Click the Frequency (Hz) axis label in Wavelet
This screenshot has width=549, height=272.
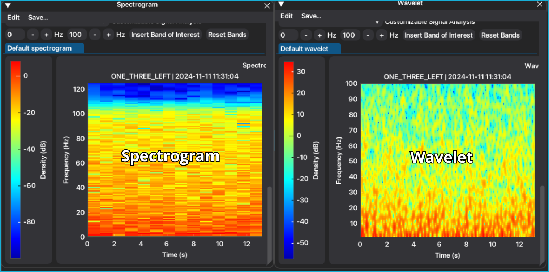[x=339, y=160]
